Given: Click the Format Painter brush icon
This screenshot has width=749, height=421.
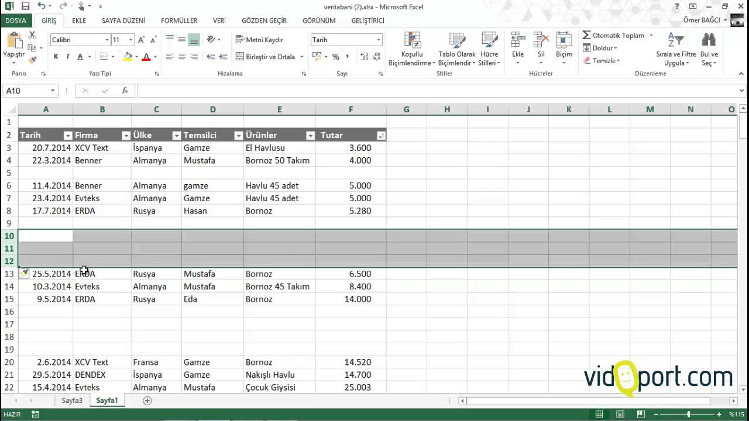Looking at the screenshot, I should [x=32, y=59].
